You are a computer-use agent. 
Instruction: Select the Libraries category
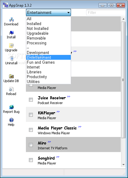coord(48,72)
